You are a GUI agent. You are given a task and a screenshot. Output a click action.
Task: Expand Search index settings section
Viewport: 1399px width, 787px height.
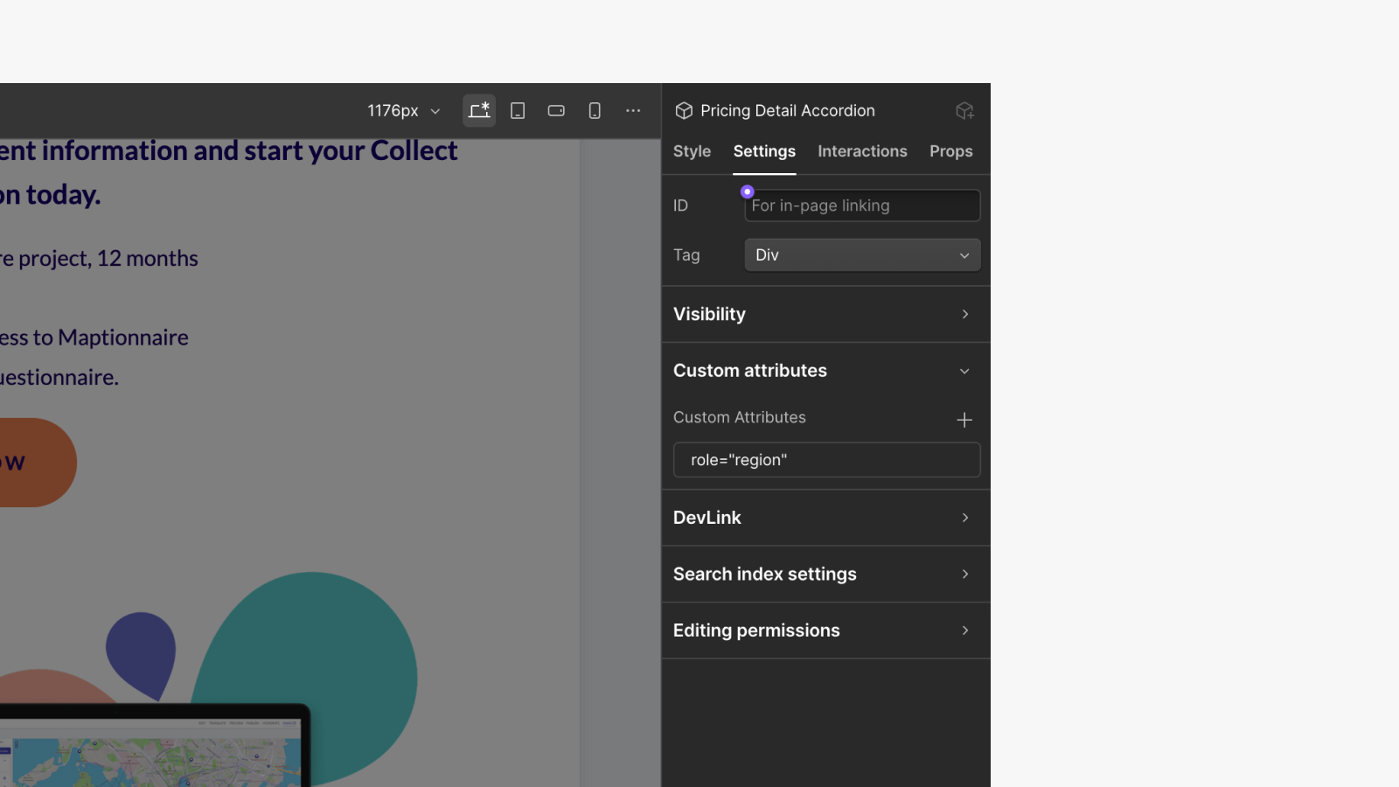point(825,575)
